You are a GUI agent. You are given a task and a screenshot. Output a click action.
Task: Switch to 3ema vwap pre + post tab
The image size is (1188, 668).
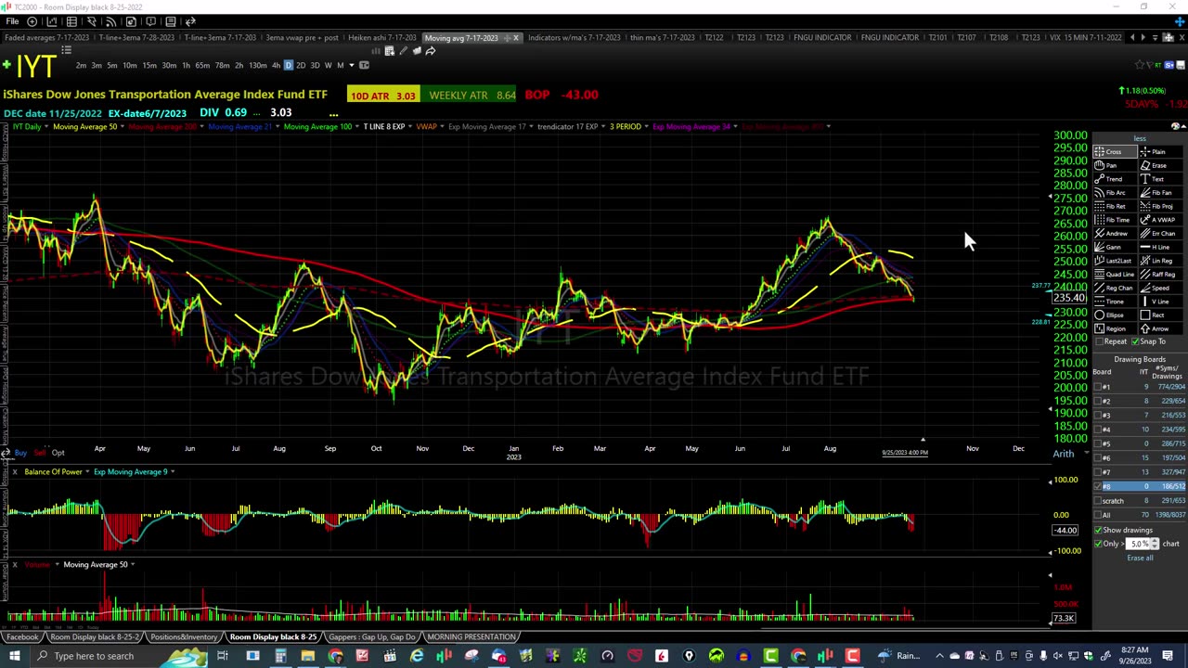302,37
